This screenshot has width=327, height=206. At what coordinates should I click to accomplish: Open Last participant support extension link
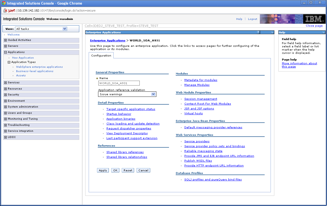tap(132, 138)
